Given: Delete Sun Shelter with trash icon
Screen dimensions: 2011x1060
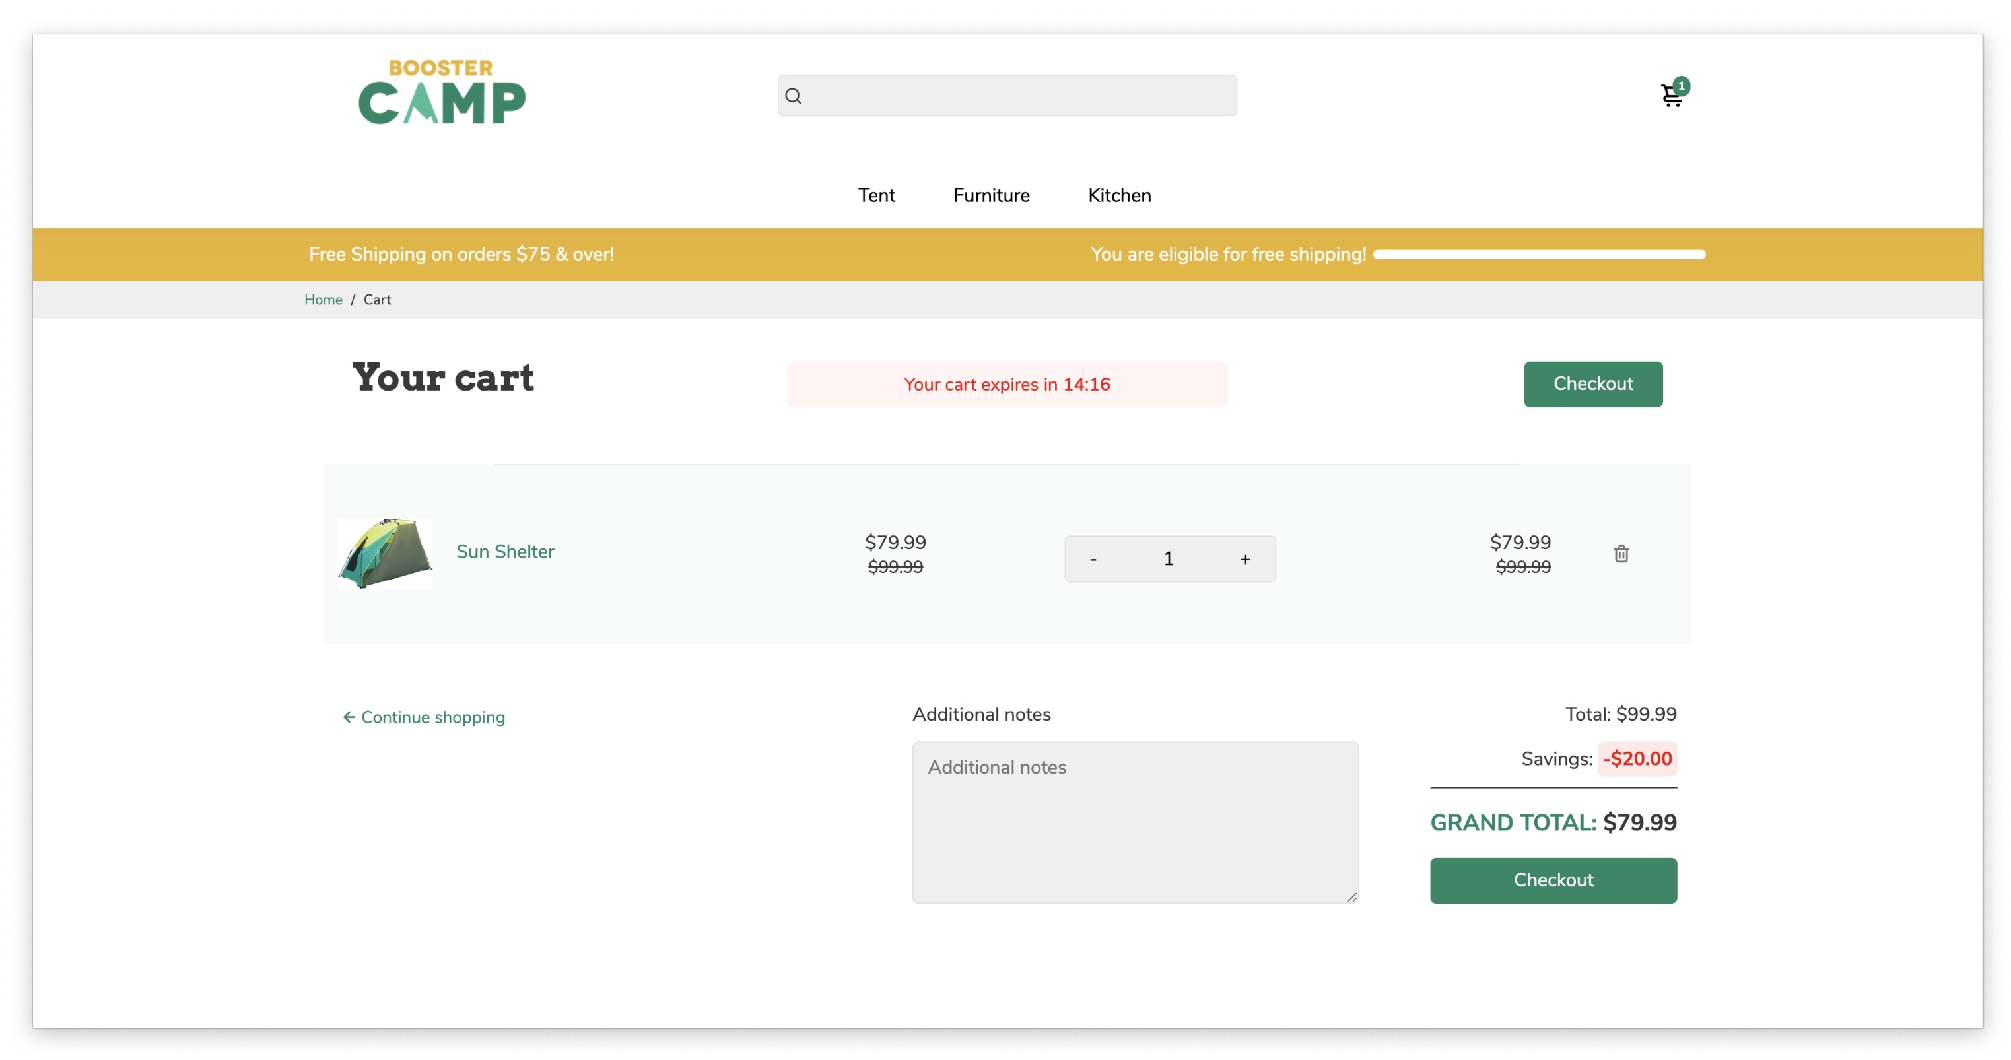Looking at the screenshot, I should coord(1621,553).
